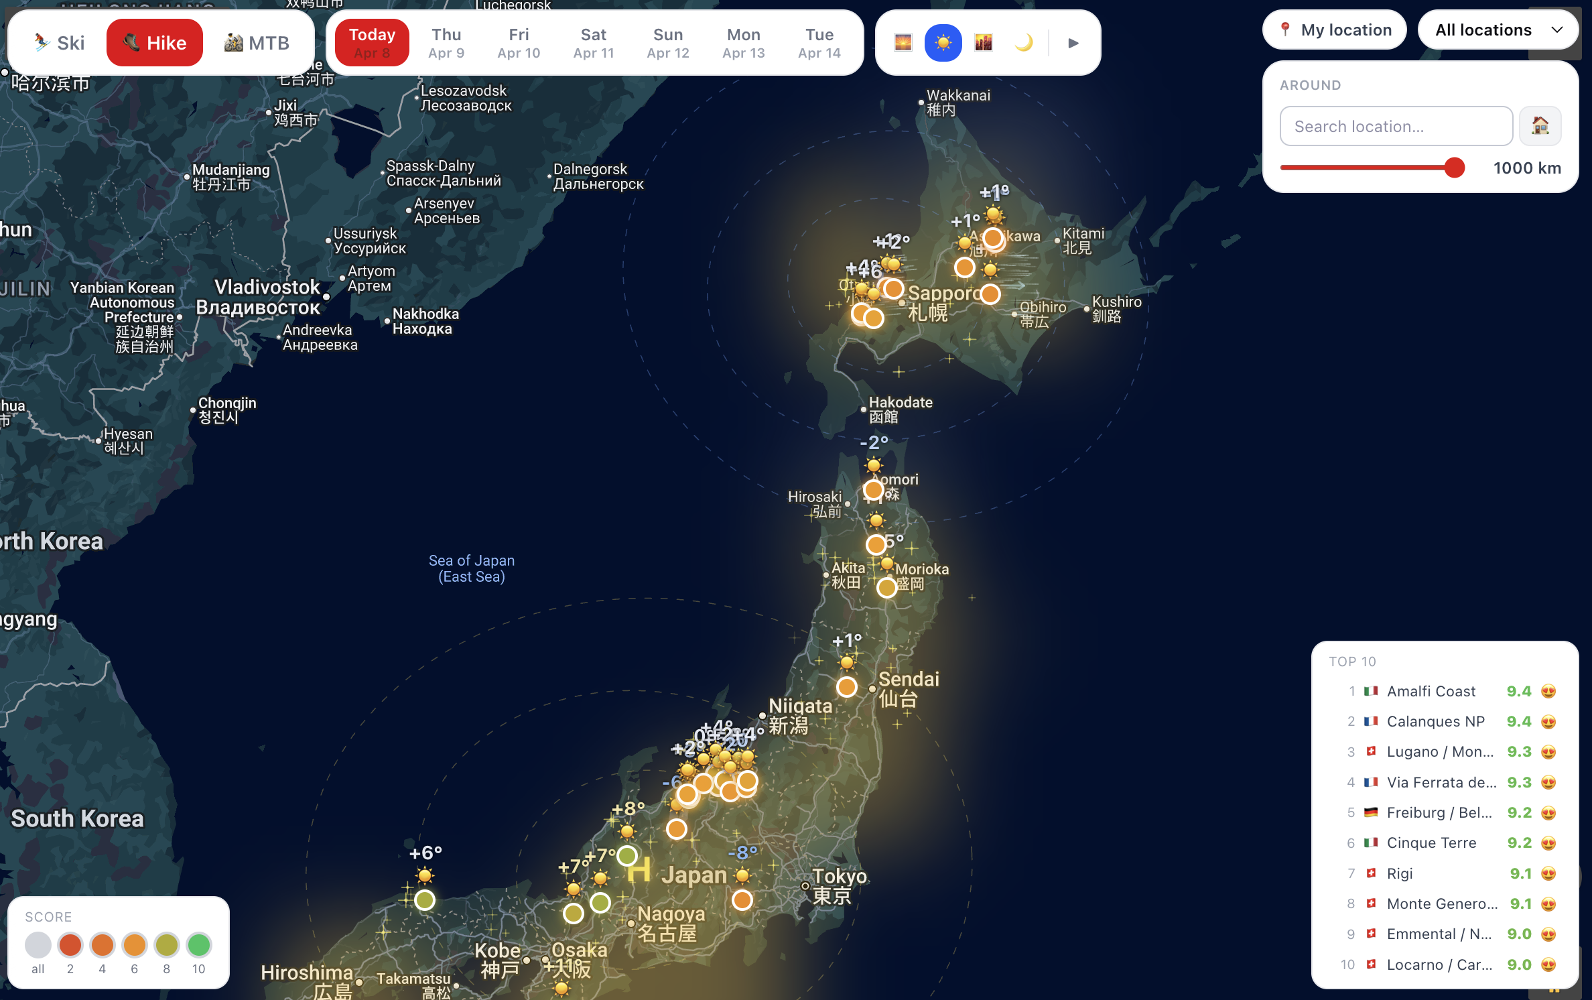1592x1000 pixels.
Task: Open Amalfi Coast in Top 10
Action: pos(1431,691)
